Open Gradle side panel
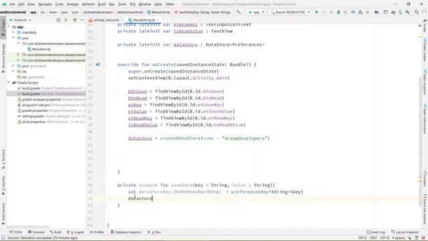This screenshot has height=241, width=428. pyautogui.click(x=425, y=25)
